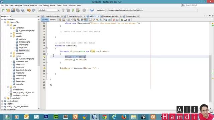Expand the Include Path node
Screen dimensions: 214x120
click(x=5, y=98)
